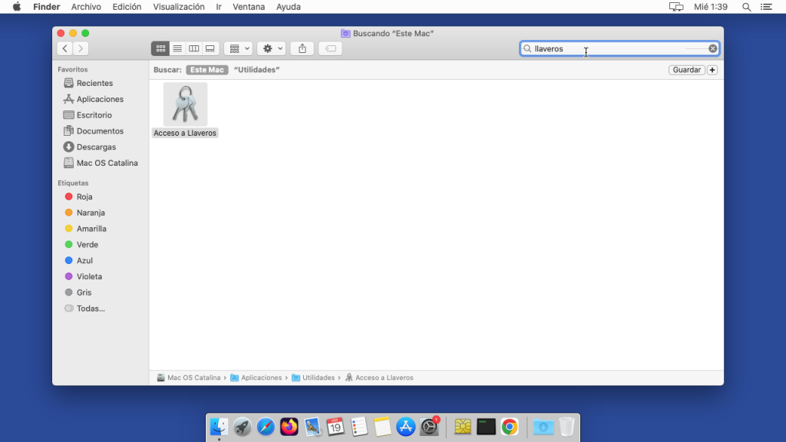
Task: Open the Ventana menu
Action: 249,7
